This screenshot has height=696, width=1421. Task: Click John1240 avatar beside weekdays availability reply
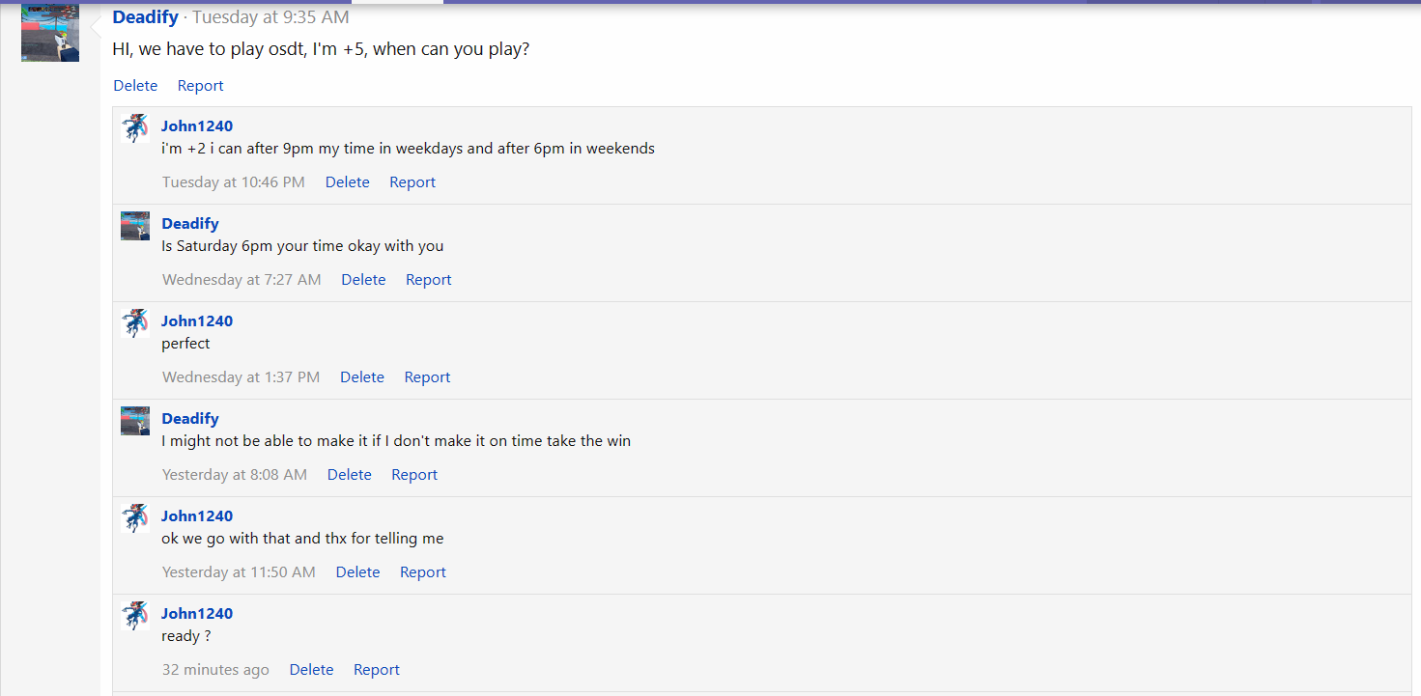(x=135, y=128)
